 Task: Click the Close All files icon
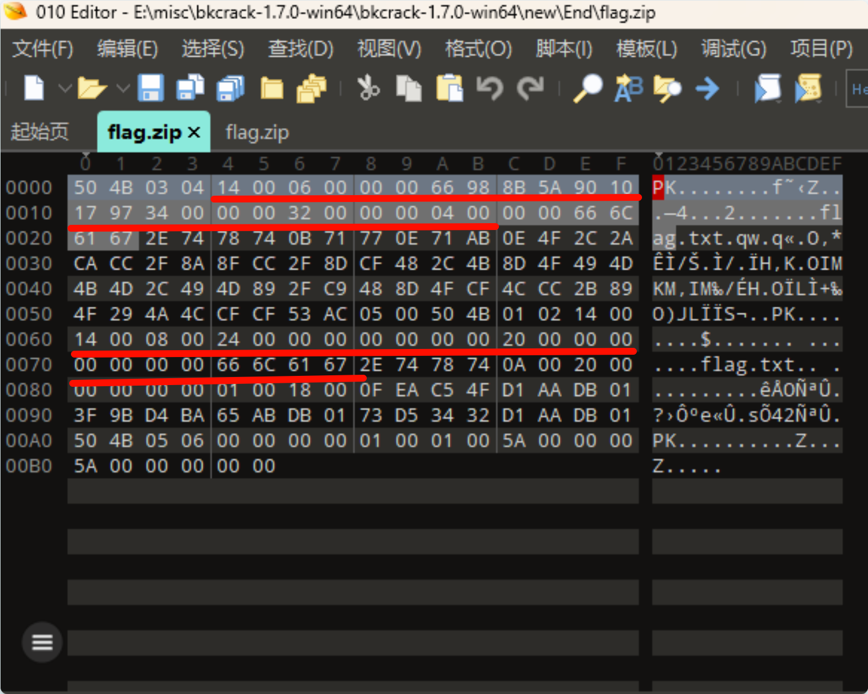coord(311,88)
